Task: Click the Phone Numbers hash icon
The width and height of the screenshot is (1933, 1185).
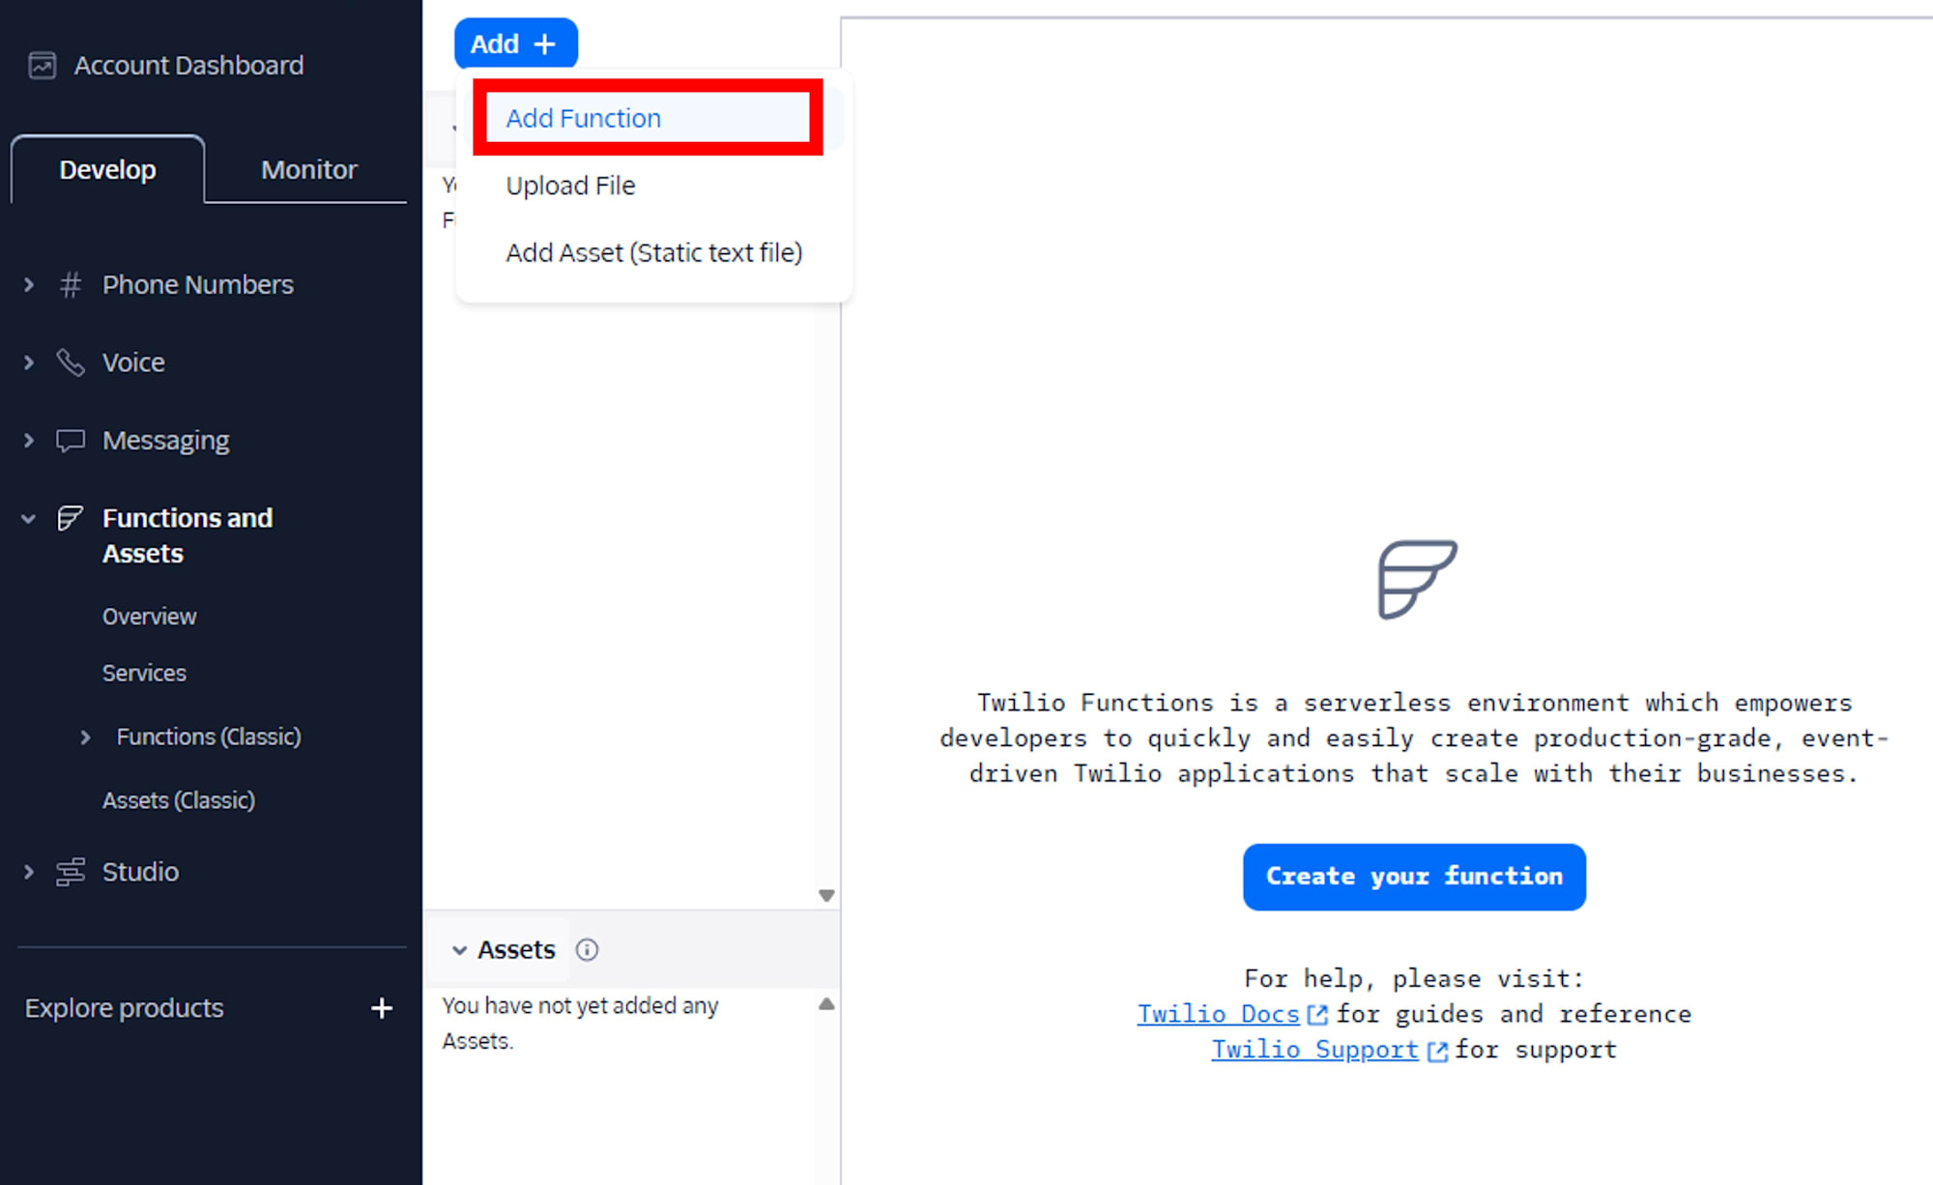Action: pos(71,285)
